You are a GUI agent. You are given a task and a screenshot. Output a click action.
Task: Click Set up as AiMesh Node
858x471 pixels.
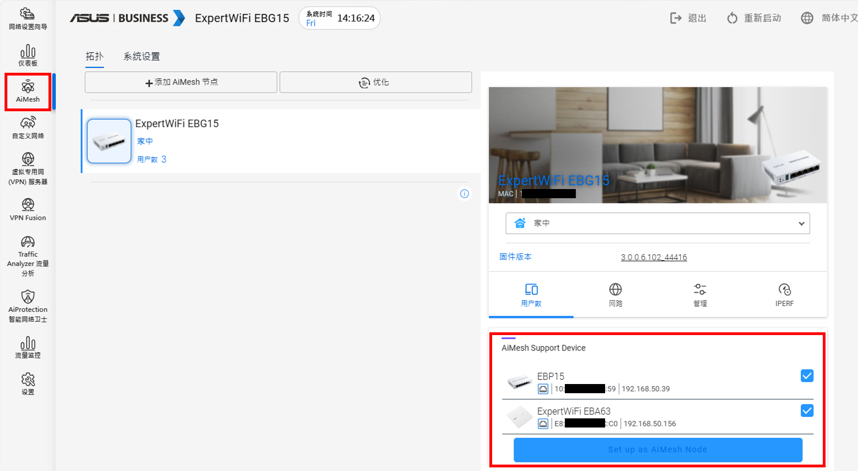658,450
